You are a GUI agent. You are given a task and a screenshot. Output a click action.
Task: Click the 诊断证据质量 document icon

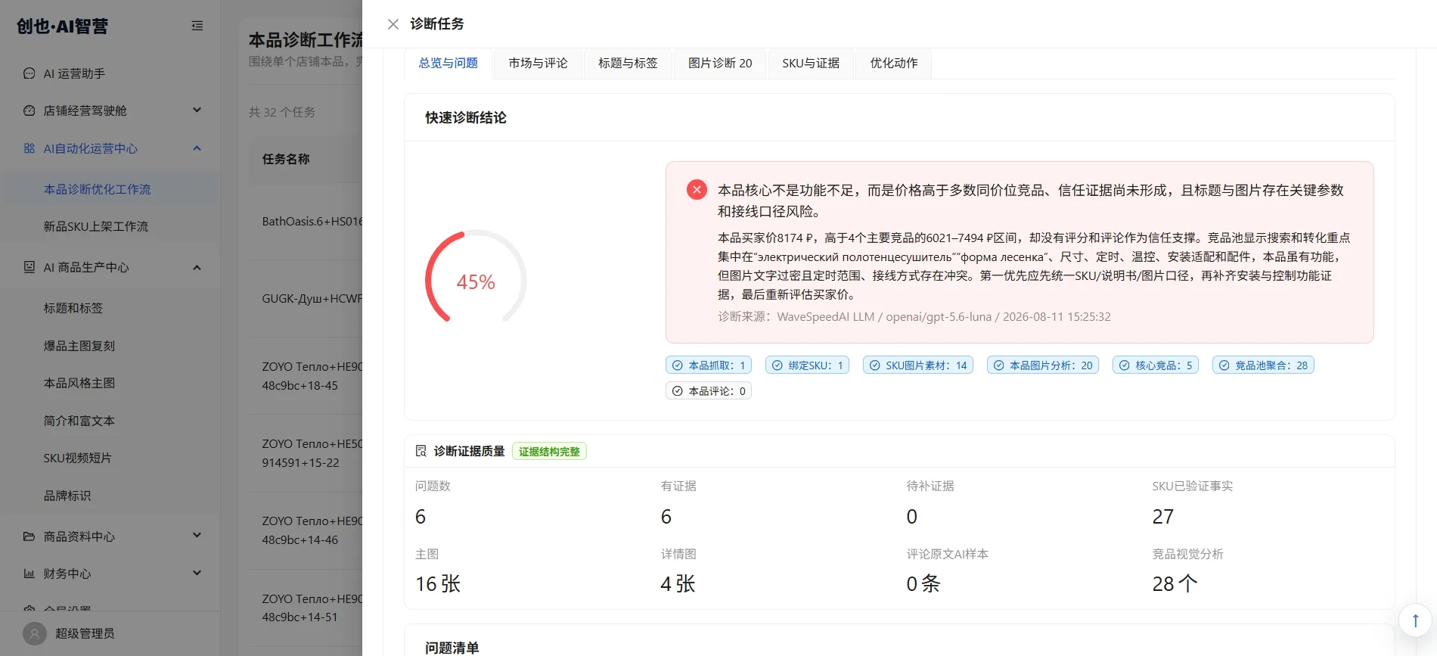click(421, 451)
